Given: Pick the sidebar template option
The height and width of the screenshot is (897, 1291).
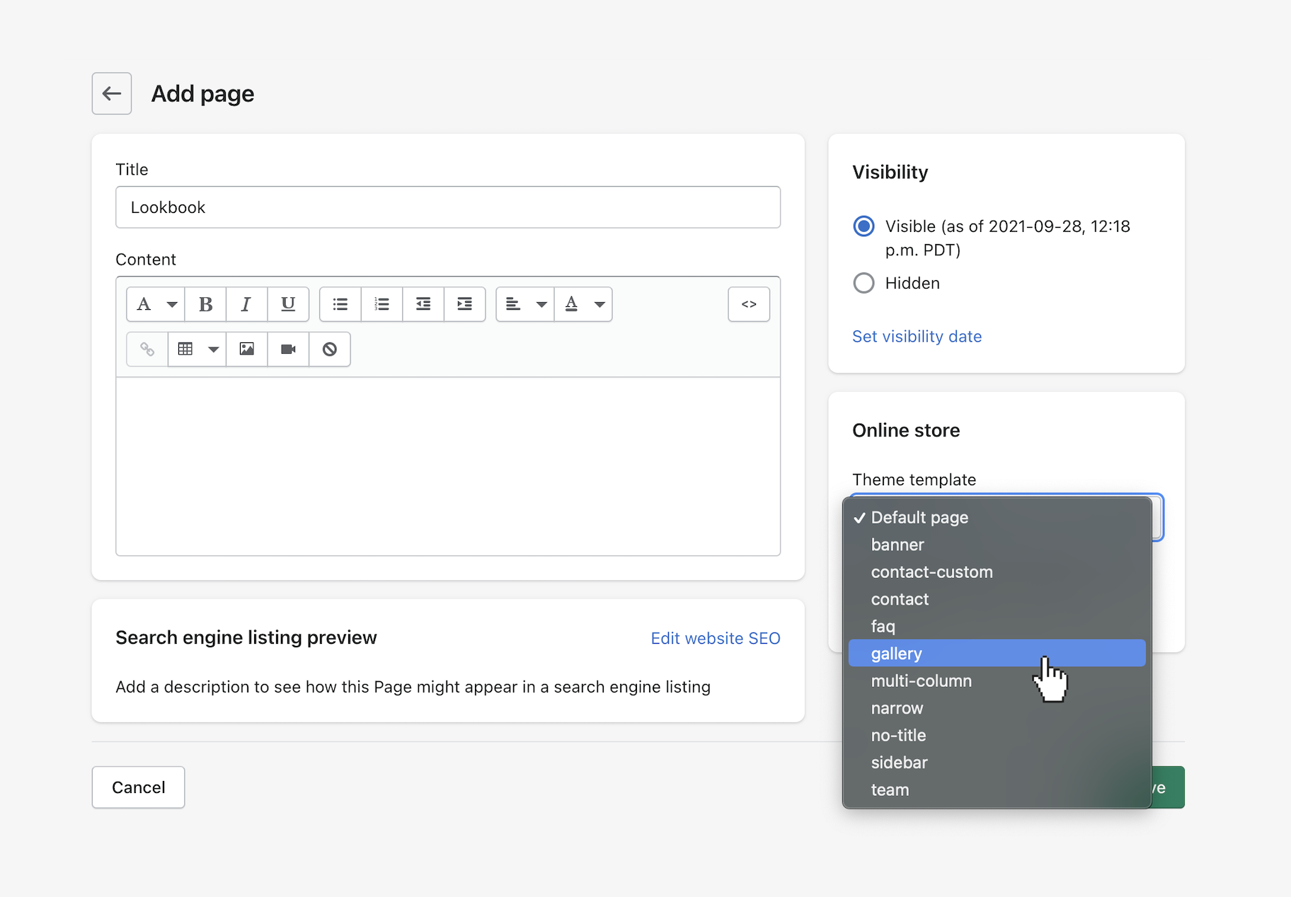Looking at the screenshot, I should point(899,763).
